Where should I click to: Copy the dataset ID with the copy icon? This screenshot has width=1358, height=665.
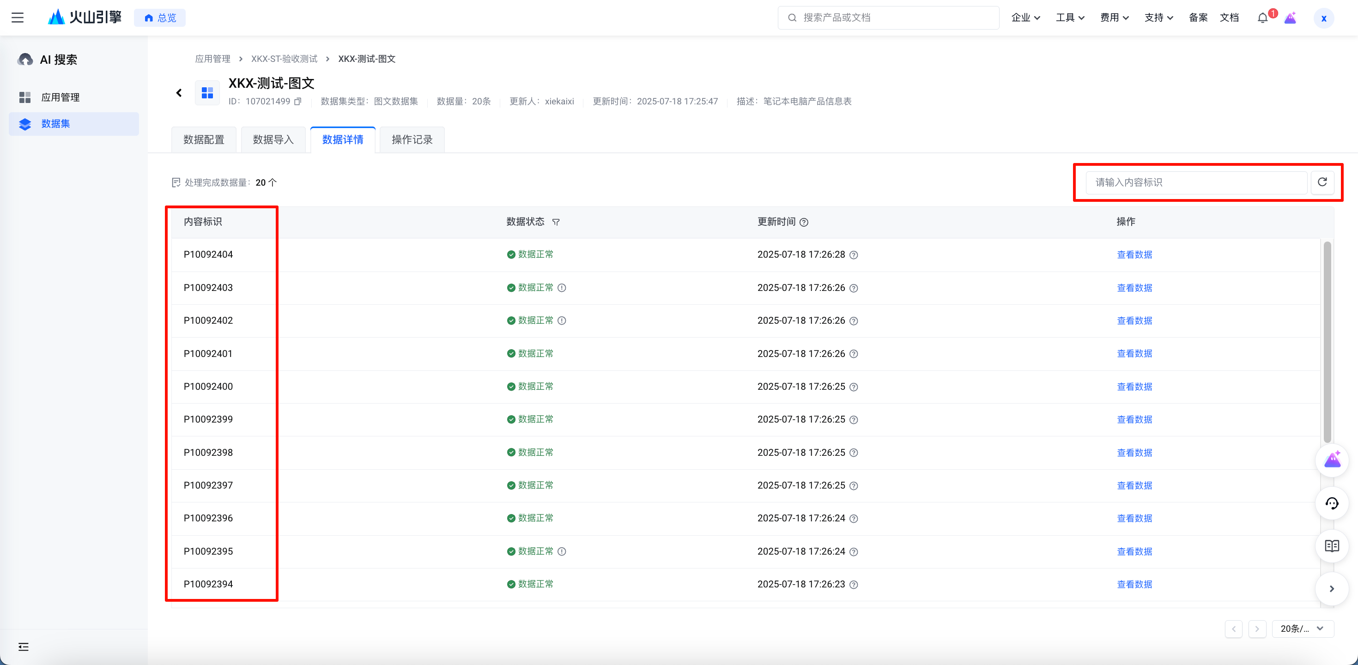(x=298, y=101)
